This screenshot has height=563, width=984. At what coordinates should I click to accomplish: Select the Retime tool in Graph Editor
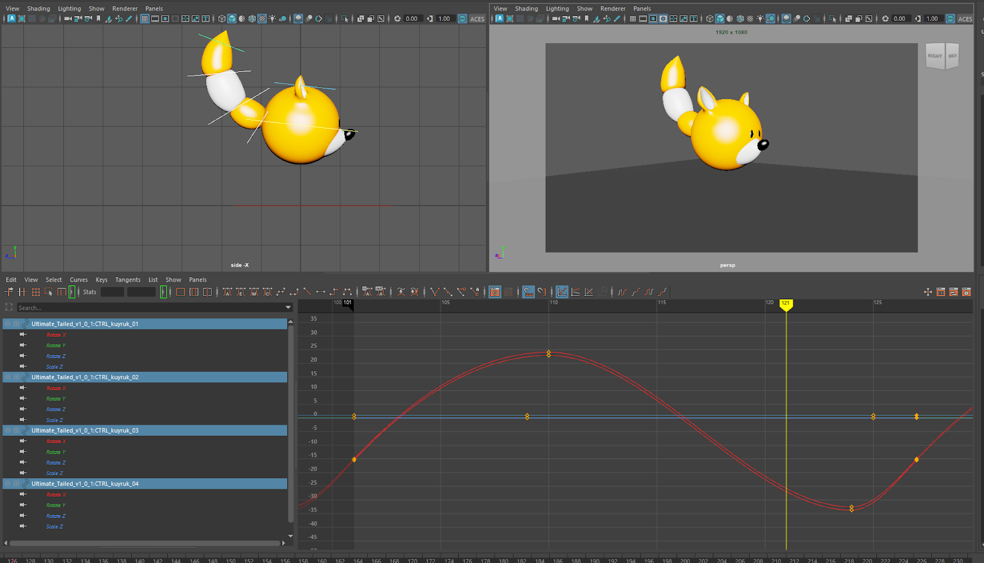tap(61, 292)
